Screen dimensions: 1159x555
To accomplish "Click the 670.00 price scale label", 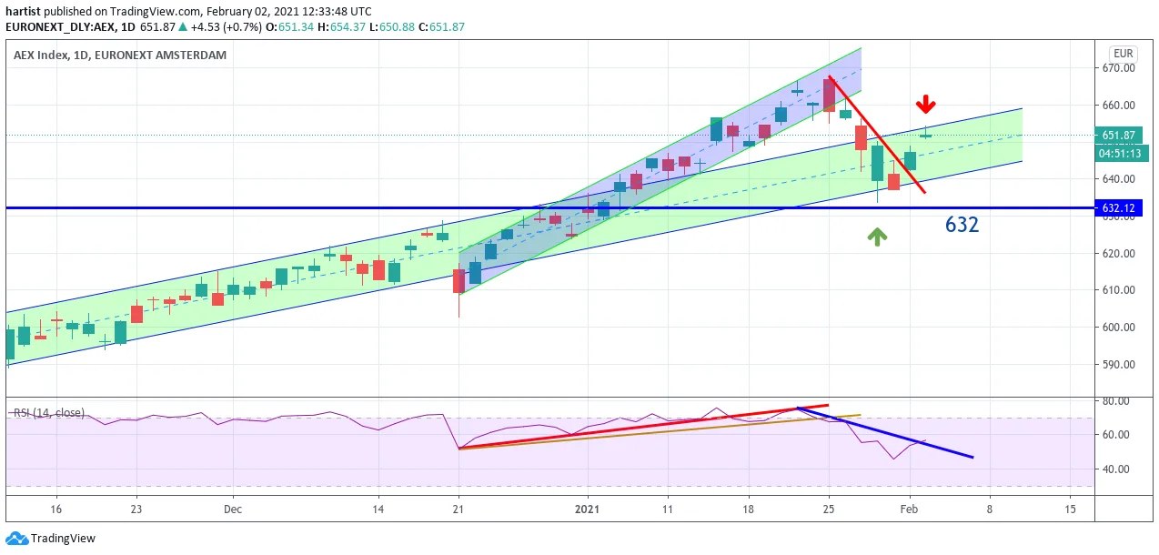I will click(x=1120, y=68).
